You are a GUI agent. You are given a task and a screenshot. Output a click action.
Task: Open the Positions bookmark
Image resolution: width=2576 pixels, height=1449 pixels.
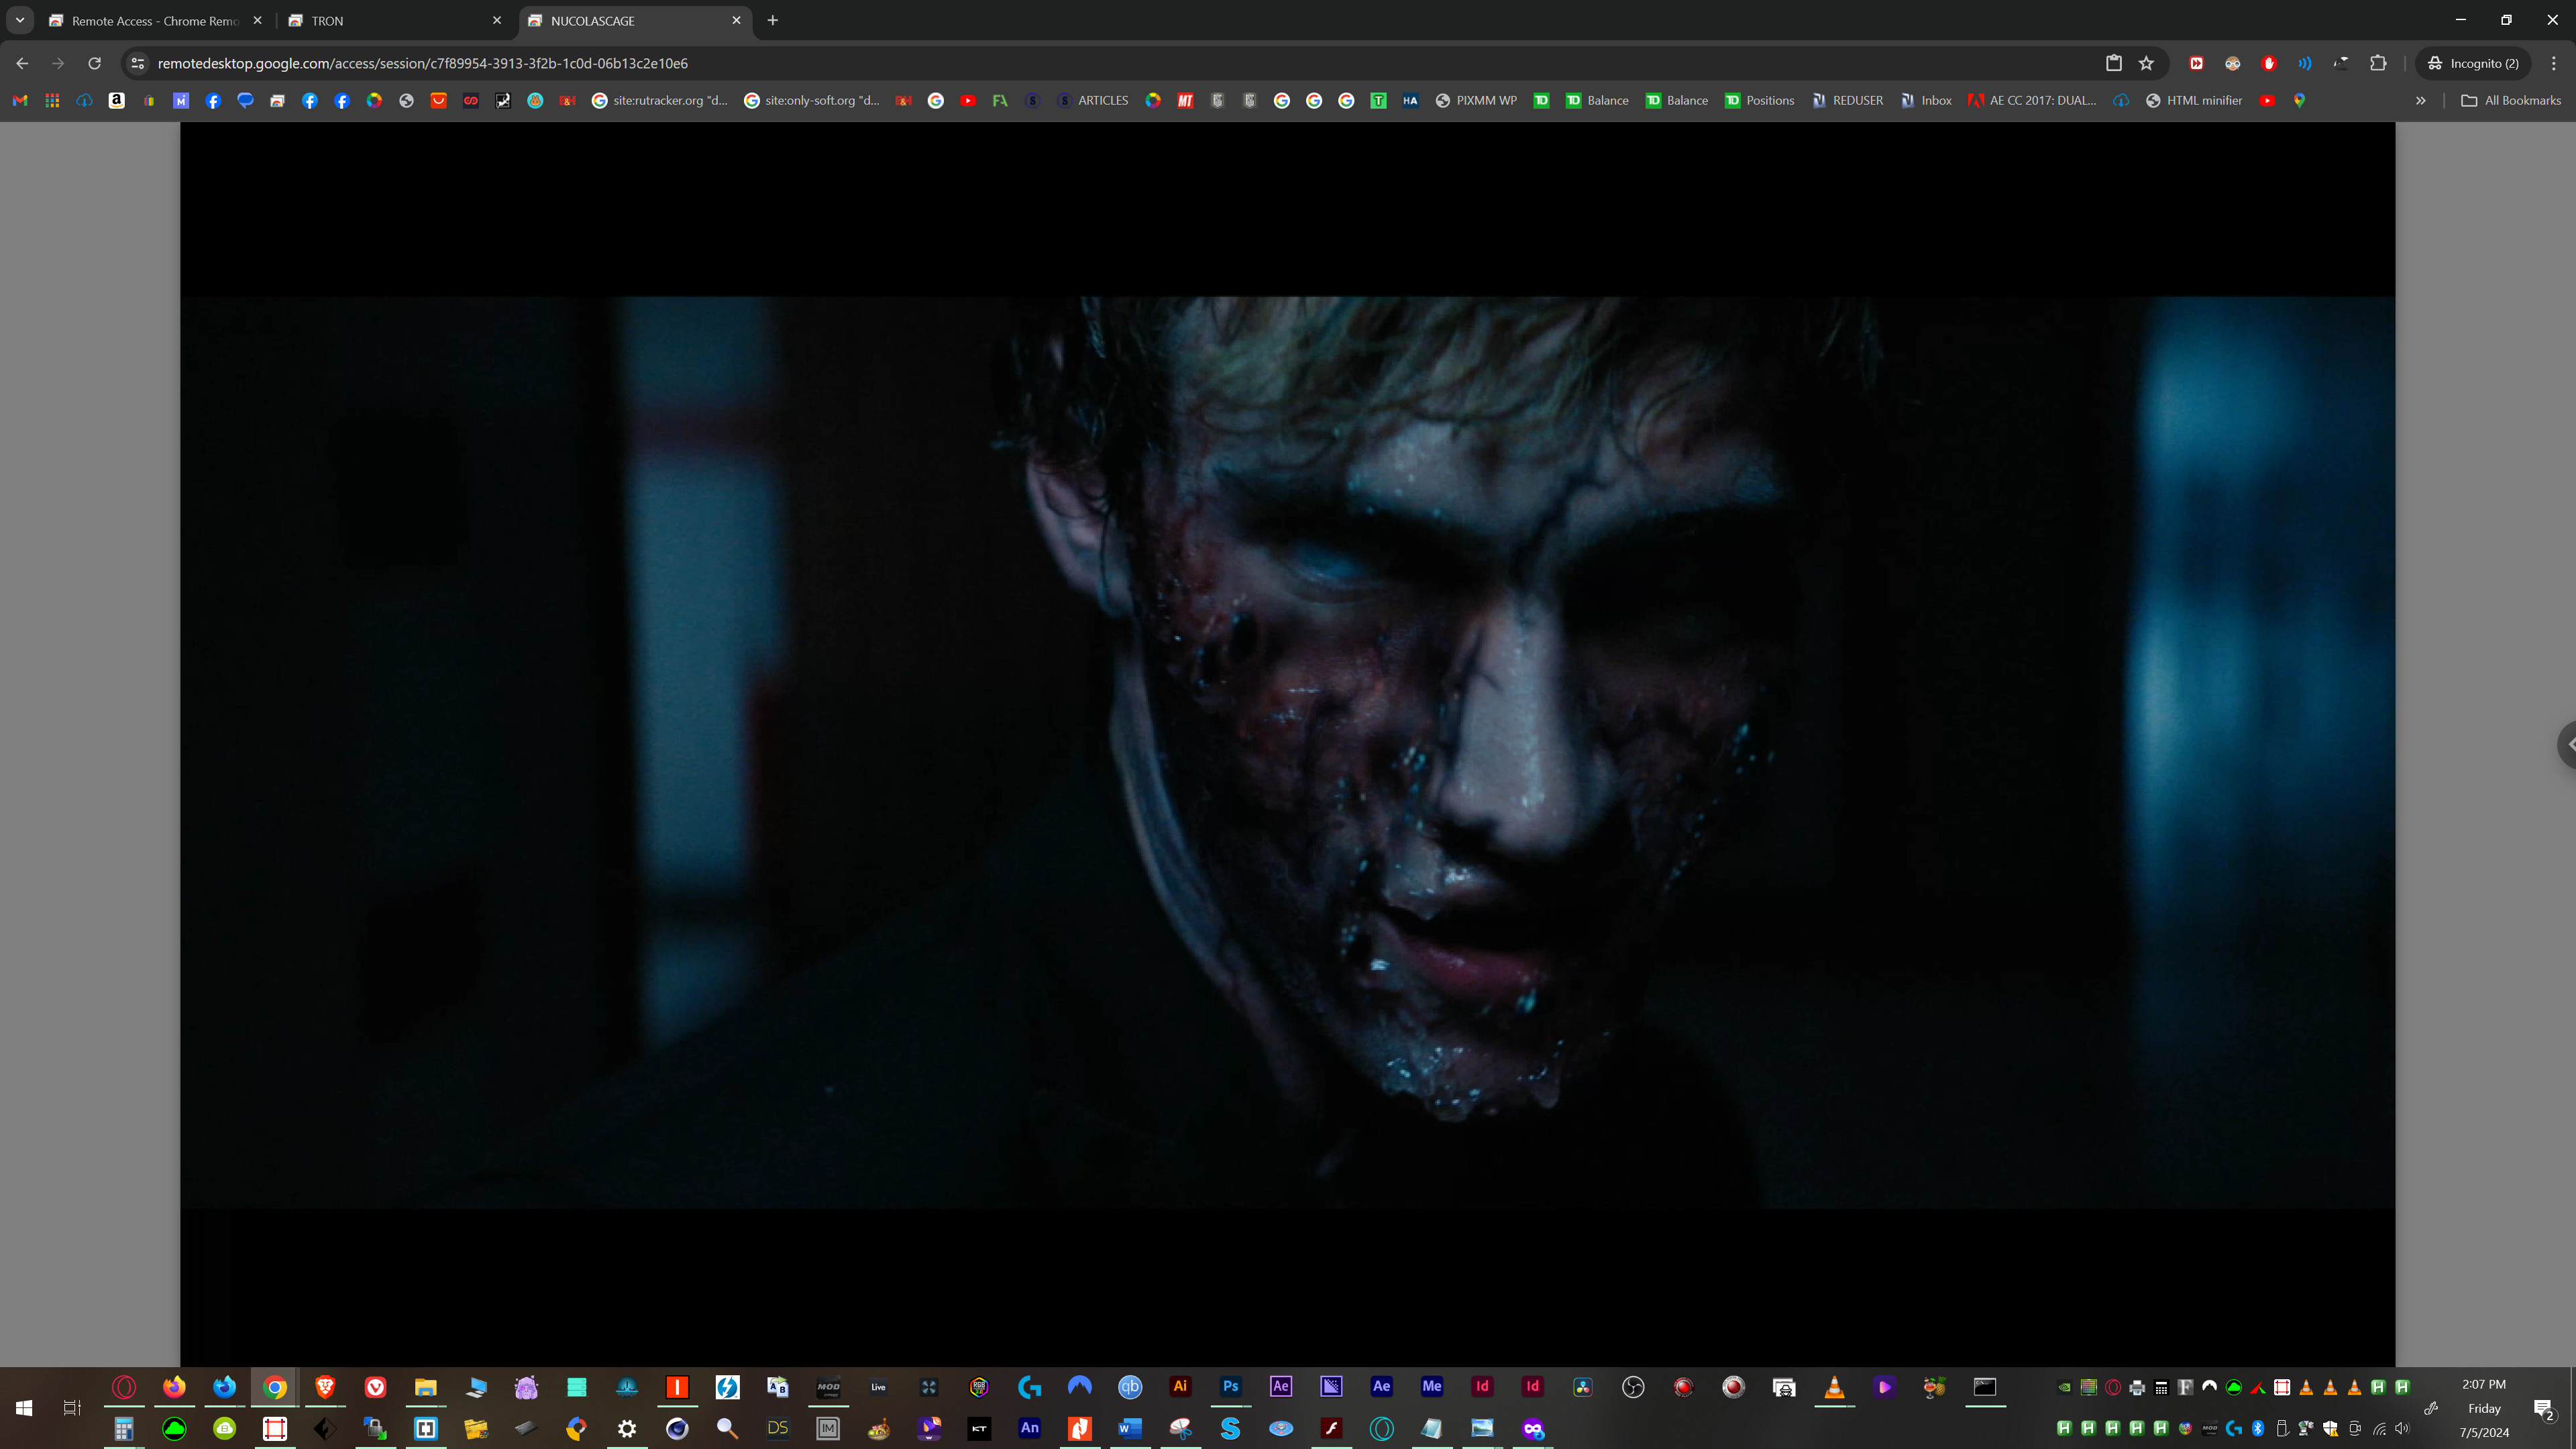point(1759,100)
